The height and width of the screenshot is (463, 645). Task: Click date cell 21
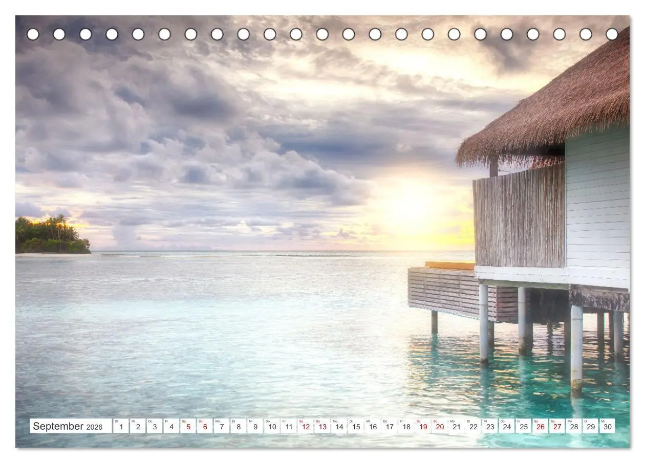pyautogui.click(x=457, y=426)
